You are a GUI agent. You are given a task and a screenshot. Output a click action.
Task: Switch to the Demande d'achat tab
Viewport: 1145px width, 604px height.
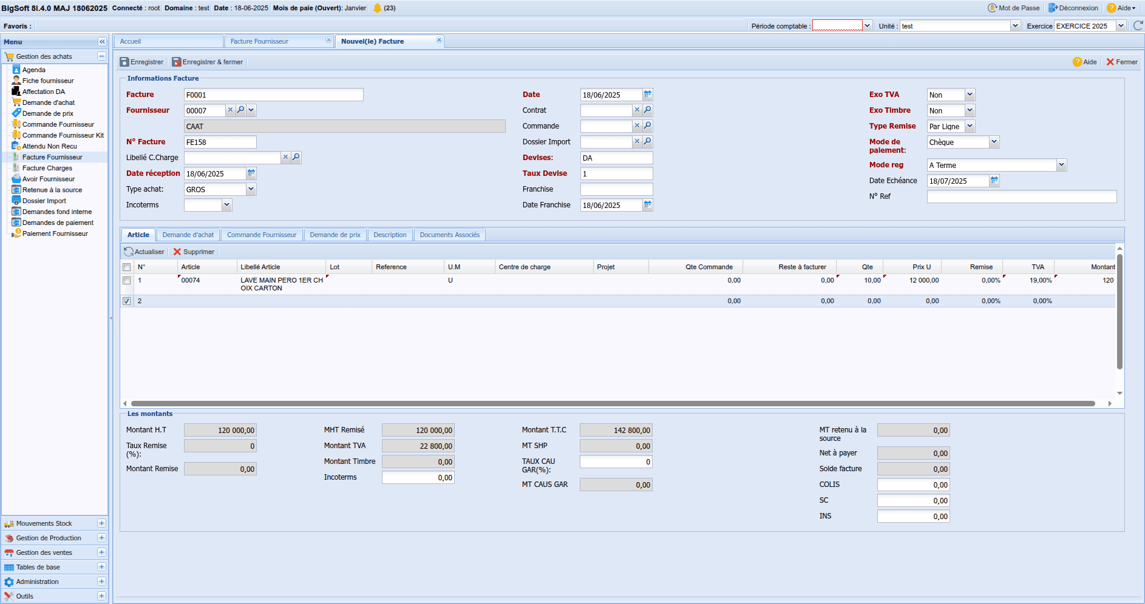click(188, 235)
